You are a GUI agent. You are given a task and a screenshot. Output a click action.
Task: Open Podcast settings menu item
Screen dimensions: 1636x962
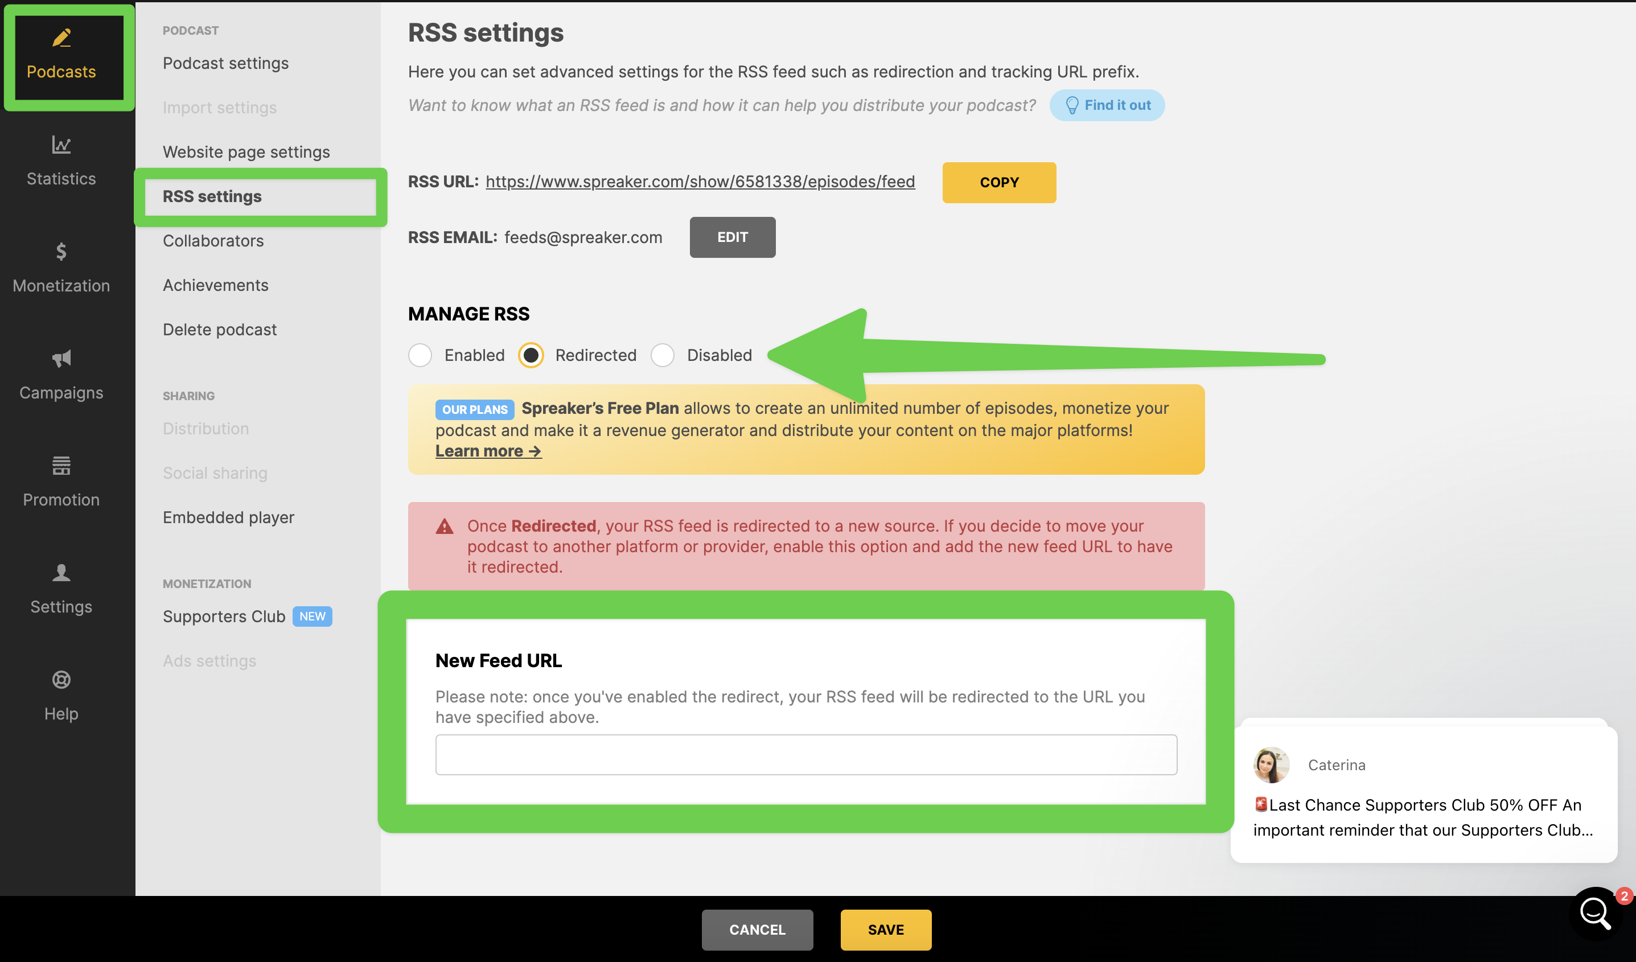coord(225,63)
